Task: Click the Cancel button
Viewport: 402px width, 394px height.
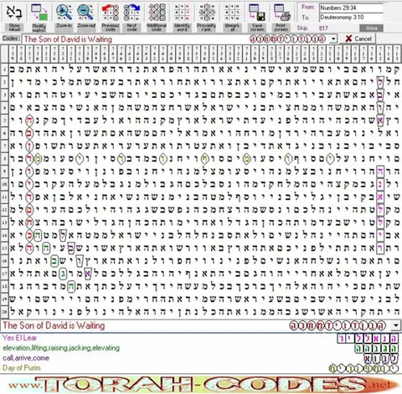Action: 358,38
